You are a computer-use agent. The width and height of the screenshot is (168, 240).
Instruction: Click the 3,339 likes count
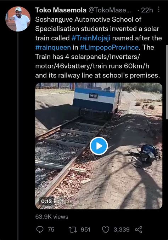(x=122, y=230)
